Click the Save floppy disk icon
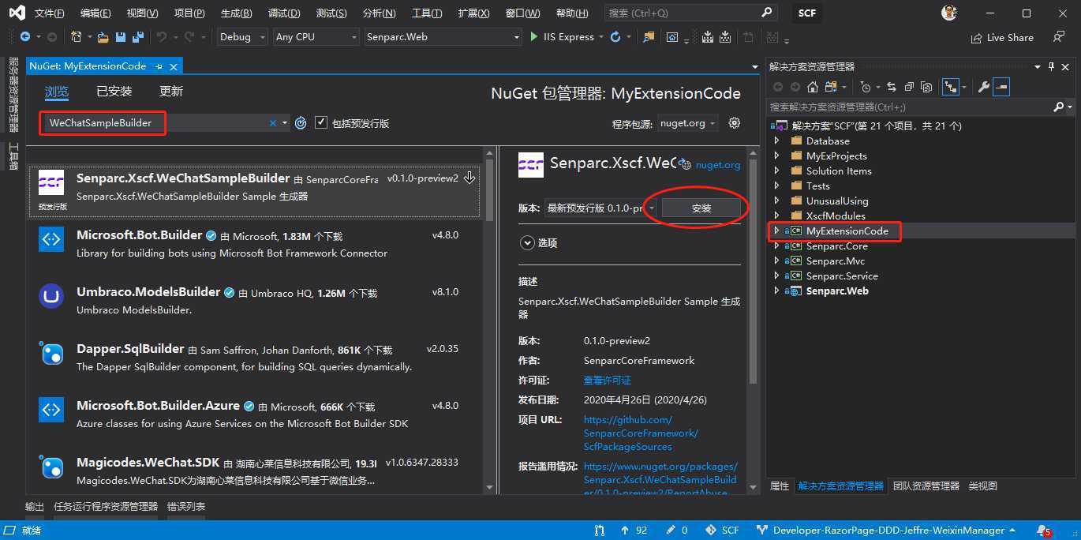This screenshot has width=1081, height=540. point(120,37)
